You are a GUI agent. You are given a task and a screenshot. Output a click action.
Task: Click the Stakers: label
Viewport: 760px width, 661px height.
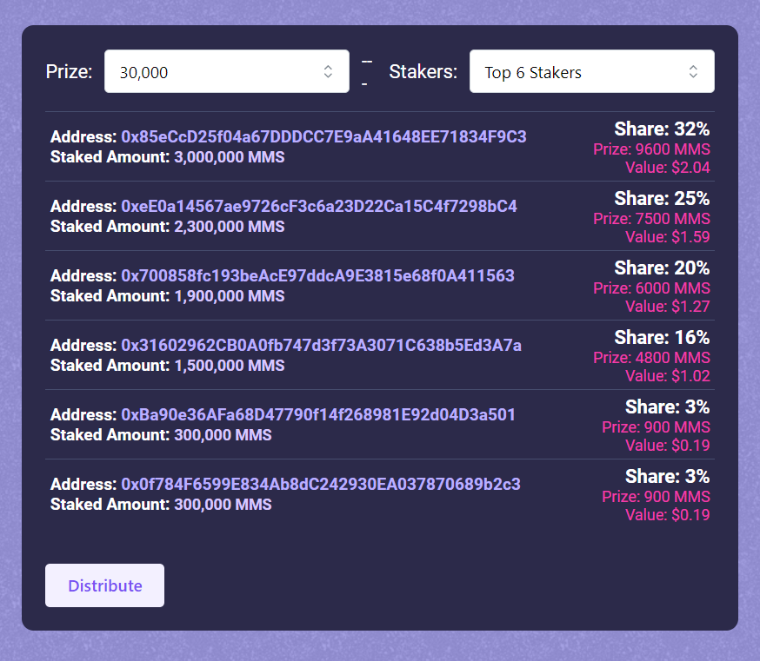pos(423,72)
